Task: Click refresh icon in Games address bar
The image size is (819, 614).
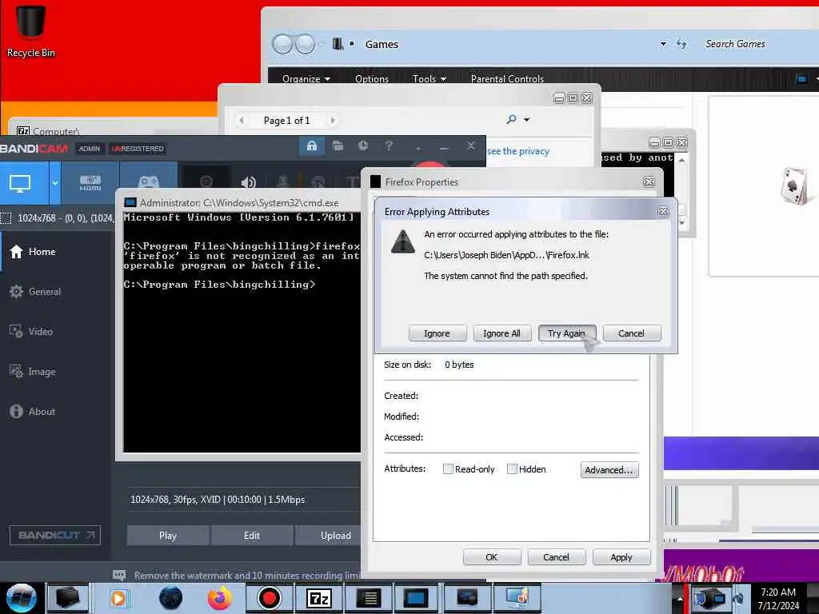Action: tap(681, 44)
